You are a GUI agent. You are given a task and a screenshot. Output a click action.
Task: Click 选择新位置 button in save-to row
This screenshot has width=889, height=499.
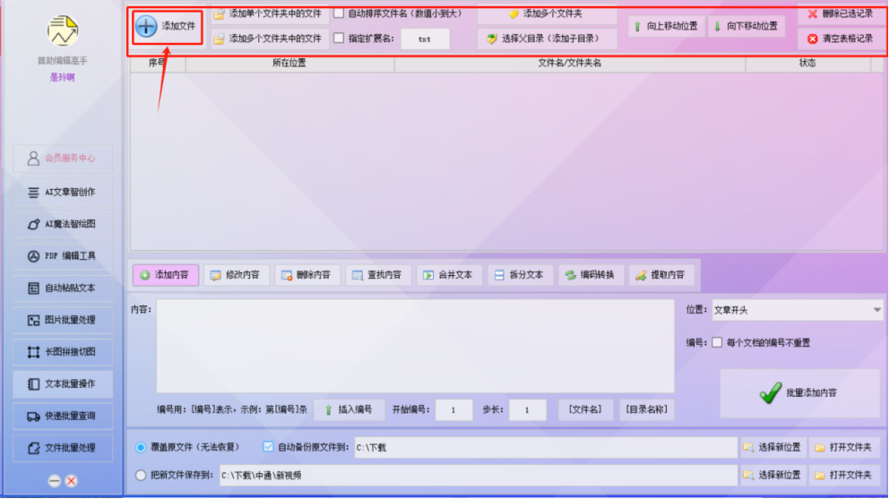coord(773,475)
